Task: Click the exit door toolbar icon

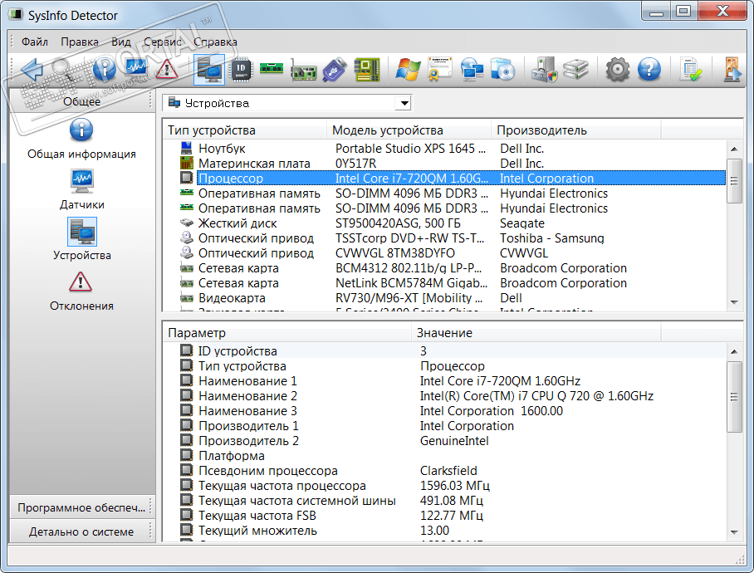Action: (x=732, y=70)
